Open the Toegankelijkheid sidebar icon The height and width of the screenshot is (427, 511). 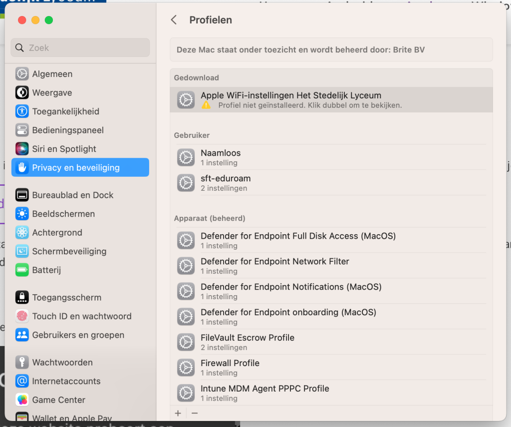click(x=22, y=111)
